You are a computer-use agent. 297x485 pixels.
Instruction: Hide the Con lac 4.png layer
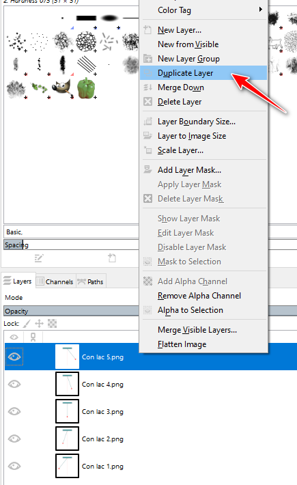click(x=14, y=384)
